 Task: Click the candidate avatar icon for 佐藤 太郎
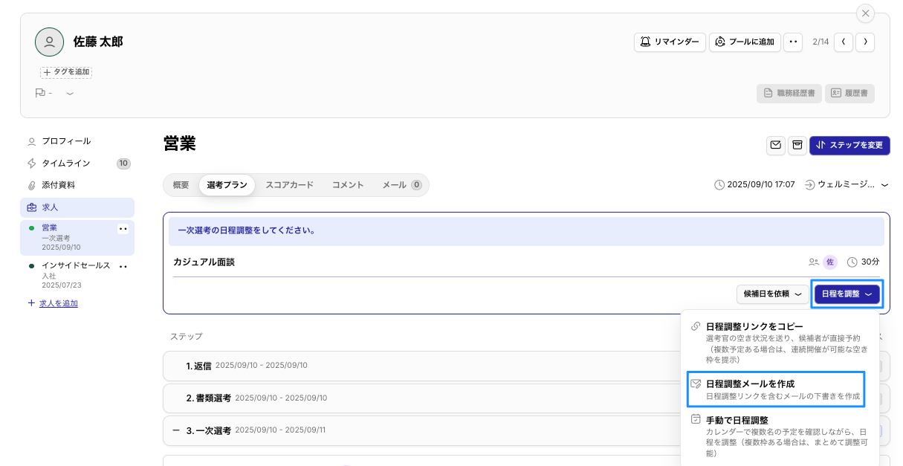coord(49,42)
